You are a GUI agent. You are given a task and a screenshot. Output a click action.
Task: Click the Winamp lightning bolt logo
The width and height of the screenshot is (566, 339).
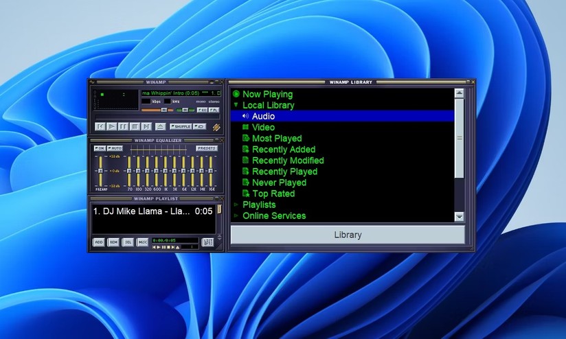pyautogui.click(x=216, y=127)
